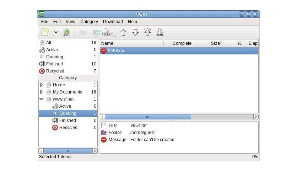Click the download properties document icon

(x=107, y=33)
